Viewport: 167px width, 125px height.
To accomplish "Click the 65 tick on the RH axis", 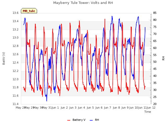I will [x=155, y=41].
